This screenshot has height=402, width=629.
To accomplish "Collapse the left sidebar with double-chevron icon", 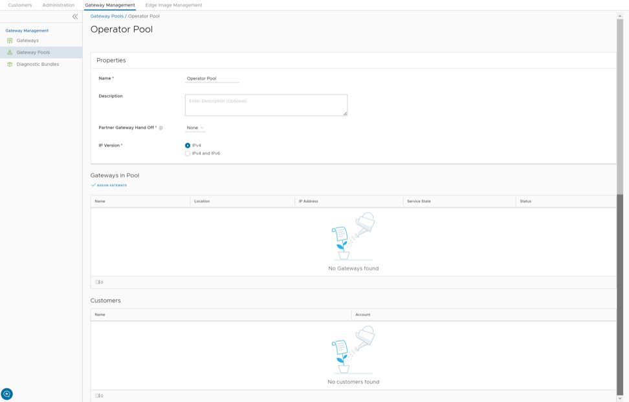I will [75, 16].
